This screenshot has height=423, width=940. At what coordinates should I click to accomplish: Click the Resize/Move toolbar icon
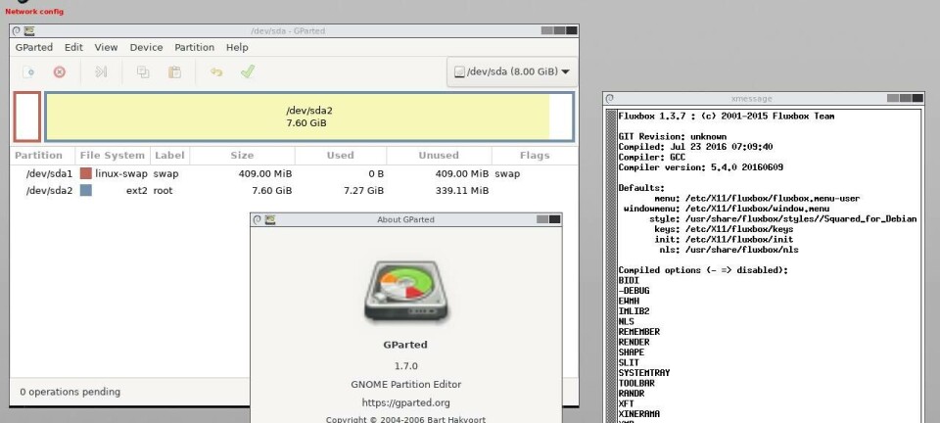tap(101, 72)
